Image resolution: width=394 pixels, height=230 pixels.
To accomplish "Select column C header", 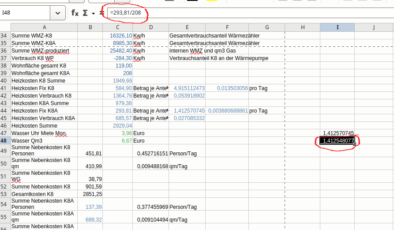I will (118, 27).
